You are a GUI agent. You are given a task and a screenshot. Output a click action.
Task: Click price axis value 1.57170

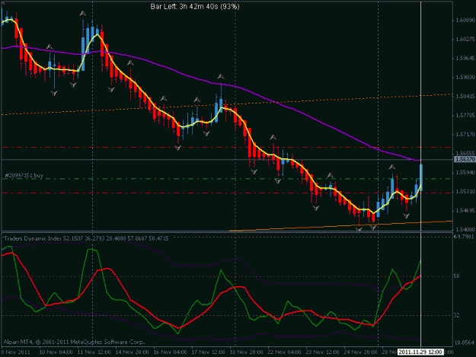tap(465, 134)
